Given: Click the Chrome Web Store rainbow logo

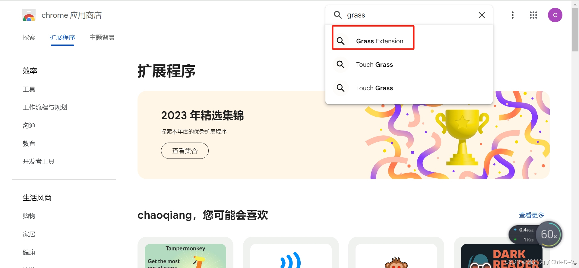Looking at the screenshot, I should pyautogui.click(x=29, y=15).
